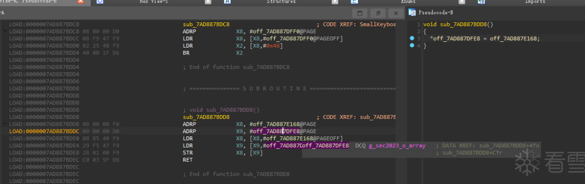585x184 pixels.
Task: Close the Hex View-1 tab
Action: click(208, 2)
